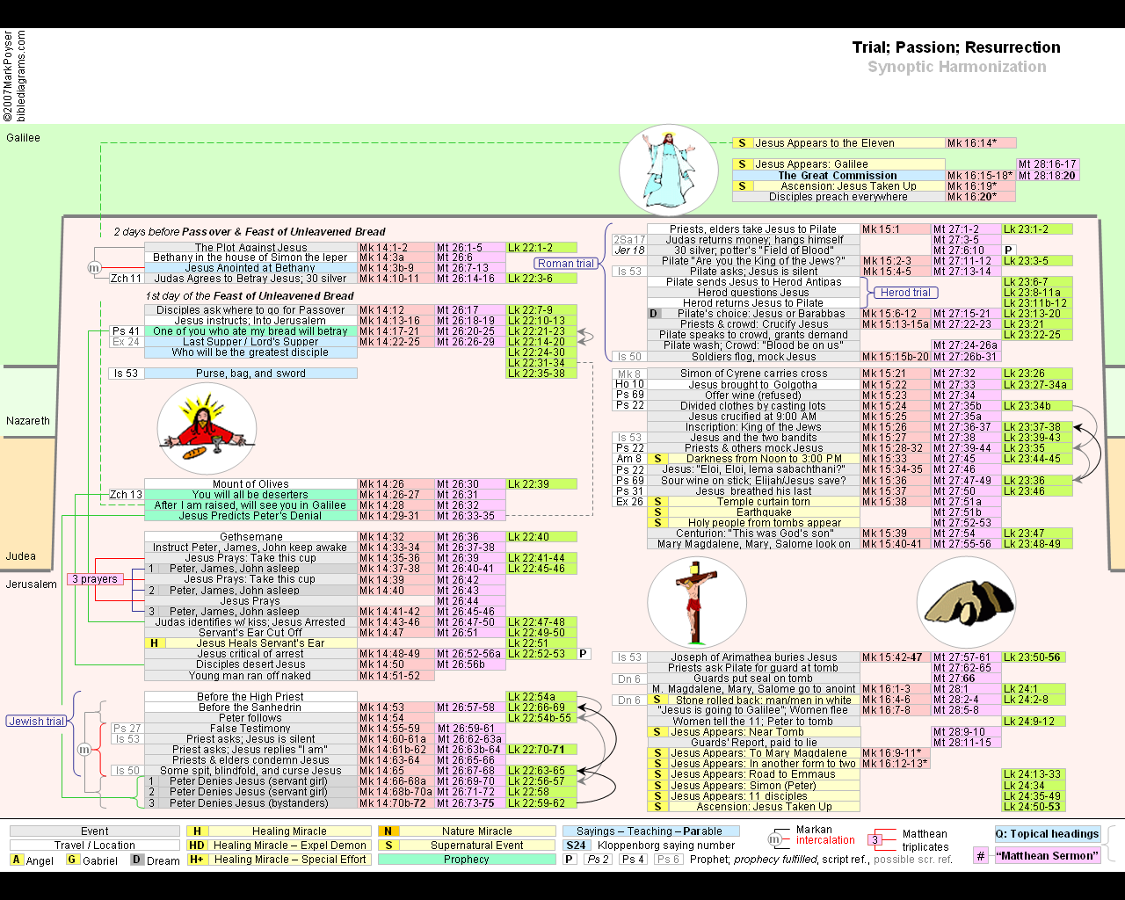Click the Ps 41 prophecy reference
The image size is (1125, 900).
[x=127, y=331]
